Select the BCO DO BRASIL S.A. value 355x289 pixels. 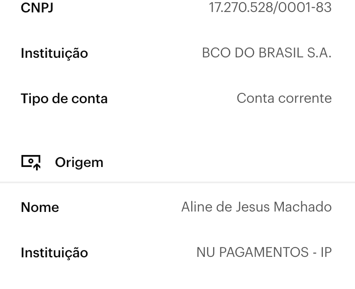(266, 53)
